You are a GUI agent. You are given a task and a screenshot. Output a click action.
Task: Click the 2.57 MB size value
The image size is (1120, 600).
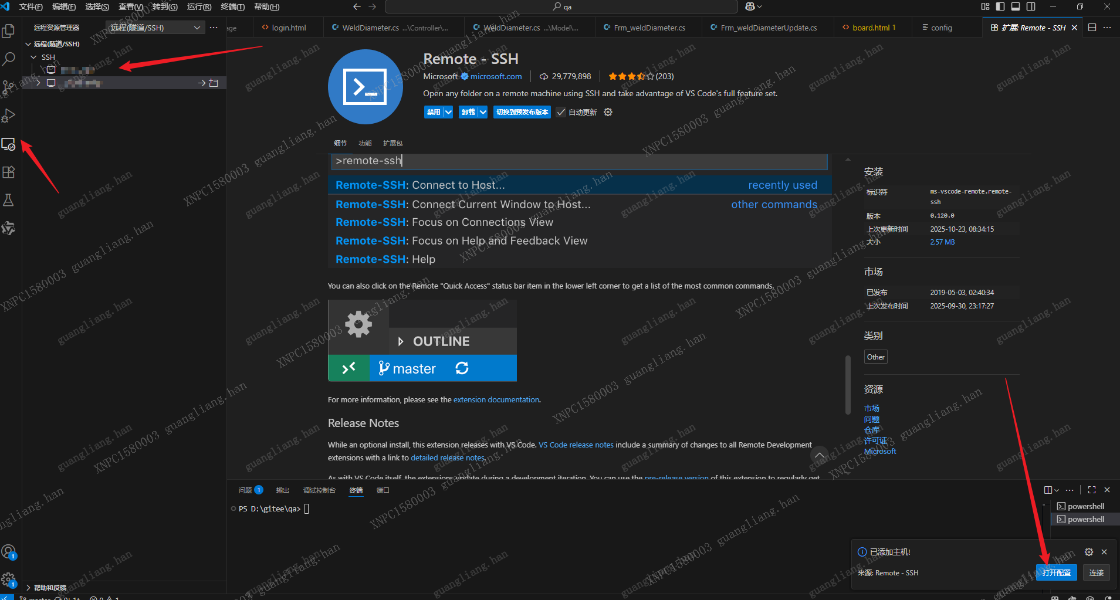point(942,242)
